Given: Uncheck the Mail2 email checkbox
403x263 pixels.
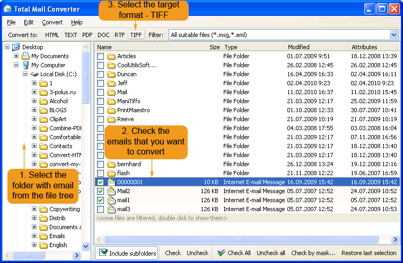Looking at the screenshot, I should click(101, 191).
